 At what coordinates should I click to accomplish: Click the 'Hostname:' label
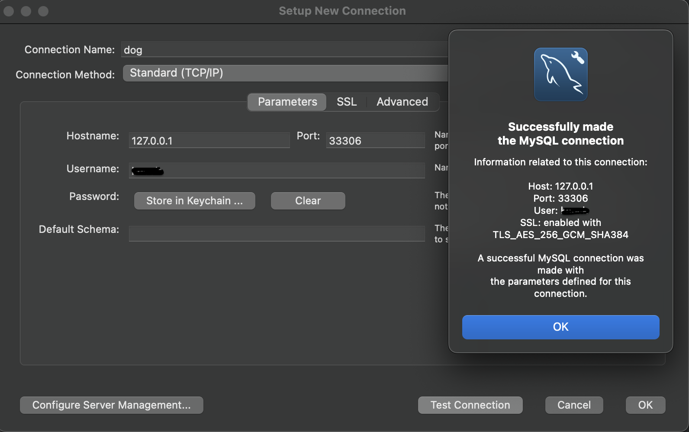(93, 136)
